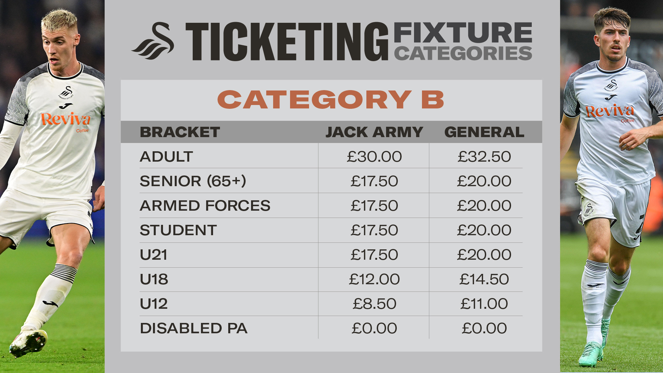Click the TICKETING heading text
663x373 pixels.
[x=287, y=41]
